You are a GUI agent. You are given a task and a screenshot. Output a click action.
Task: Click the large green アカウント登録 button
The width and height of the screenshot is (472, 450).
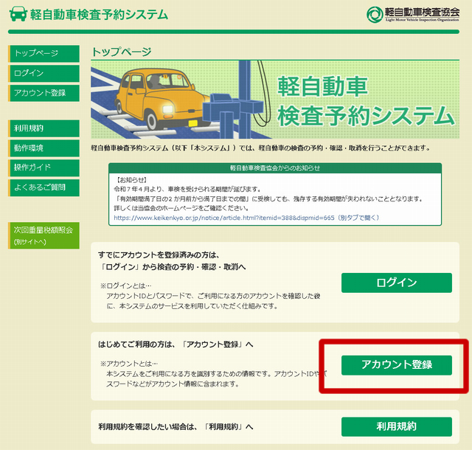click(397, 365)
